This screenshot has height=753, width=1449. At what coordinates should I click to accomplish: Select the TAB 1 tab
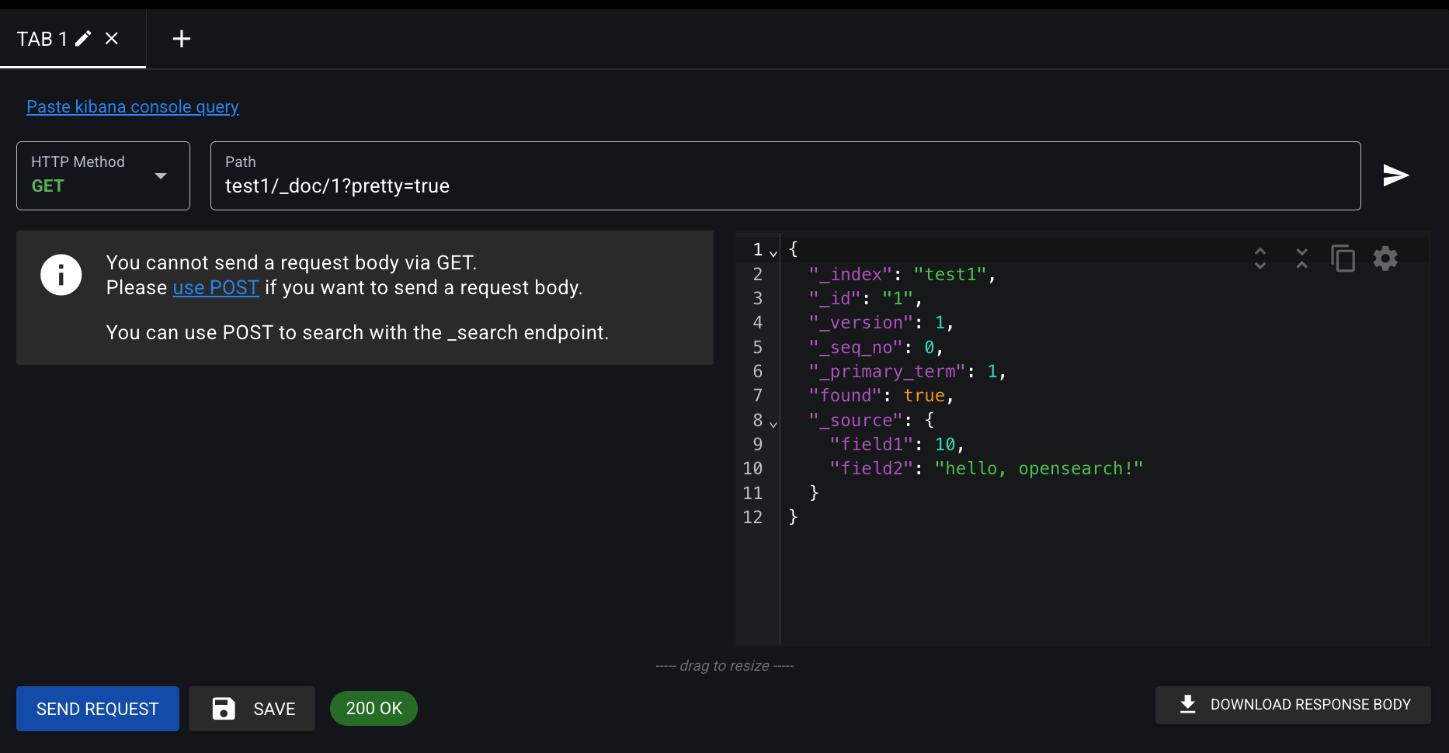(42, 39)
